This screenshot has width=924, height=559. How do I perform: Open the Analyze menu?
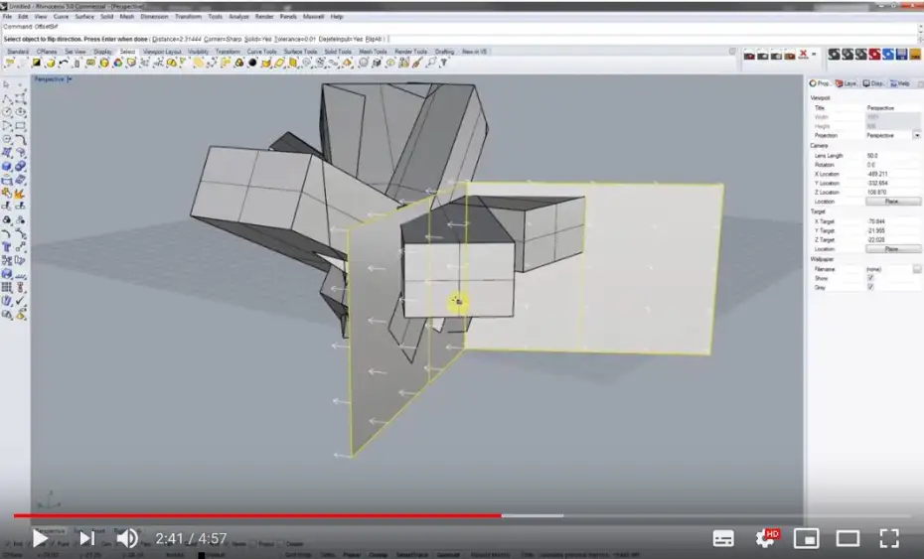tap(238, 17)
